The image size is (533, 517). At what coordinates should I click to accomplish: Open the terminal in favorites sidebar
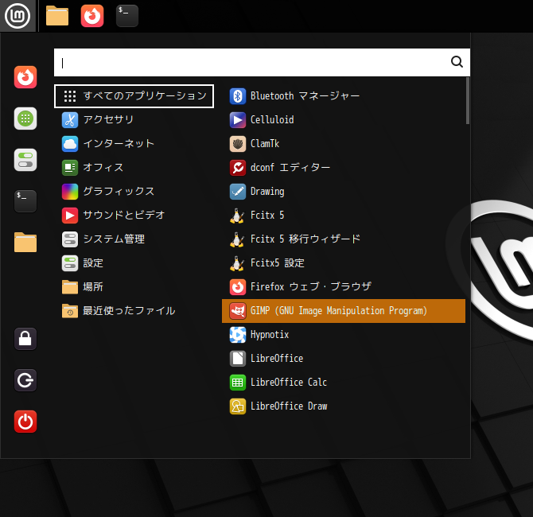pyautogui.click(x=25, y=201)
